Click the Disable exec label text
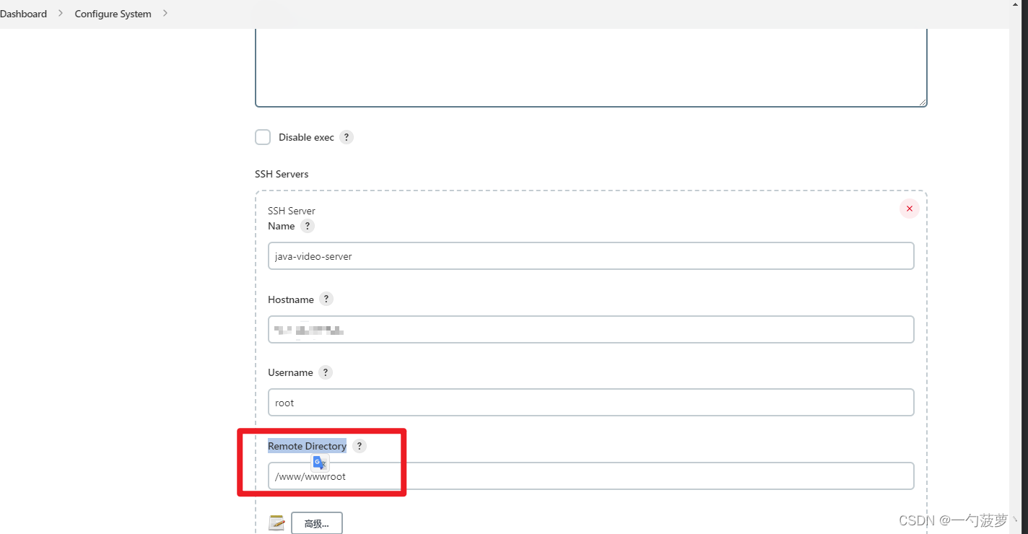This screenshot has height=534, width=1028. [306, 137]
